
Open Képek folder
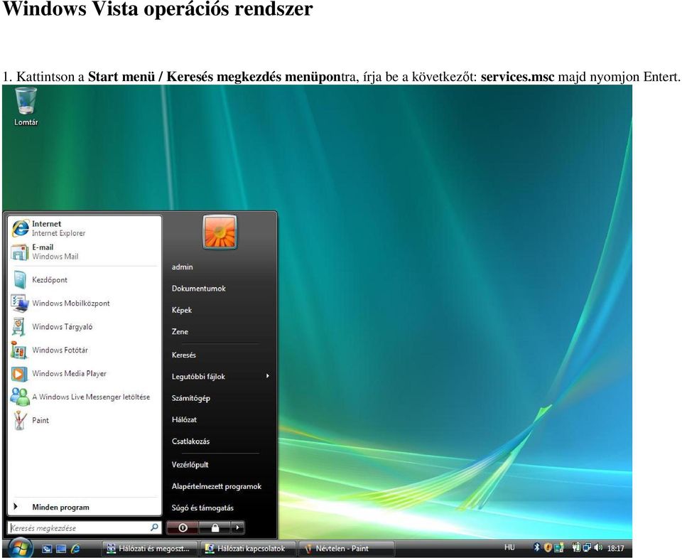pos(182,311)
